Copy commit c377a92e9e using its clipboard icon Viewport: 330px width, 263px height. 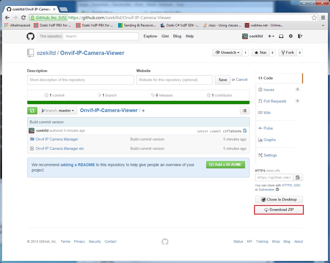(x=244, y=130)
